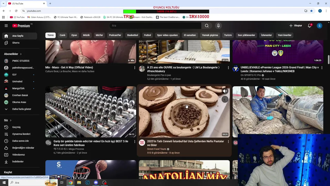The height and width of the screenshot is (186, 330).
Task: Select the Tümü filter chip
Action: pyautogui.click(x=51, y=35)
